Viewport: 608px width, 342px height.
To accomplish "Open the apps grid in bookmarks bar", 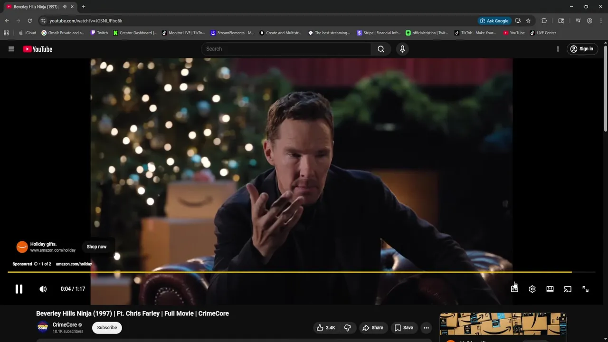I will coord(6,33).
